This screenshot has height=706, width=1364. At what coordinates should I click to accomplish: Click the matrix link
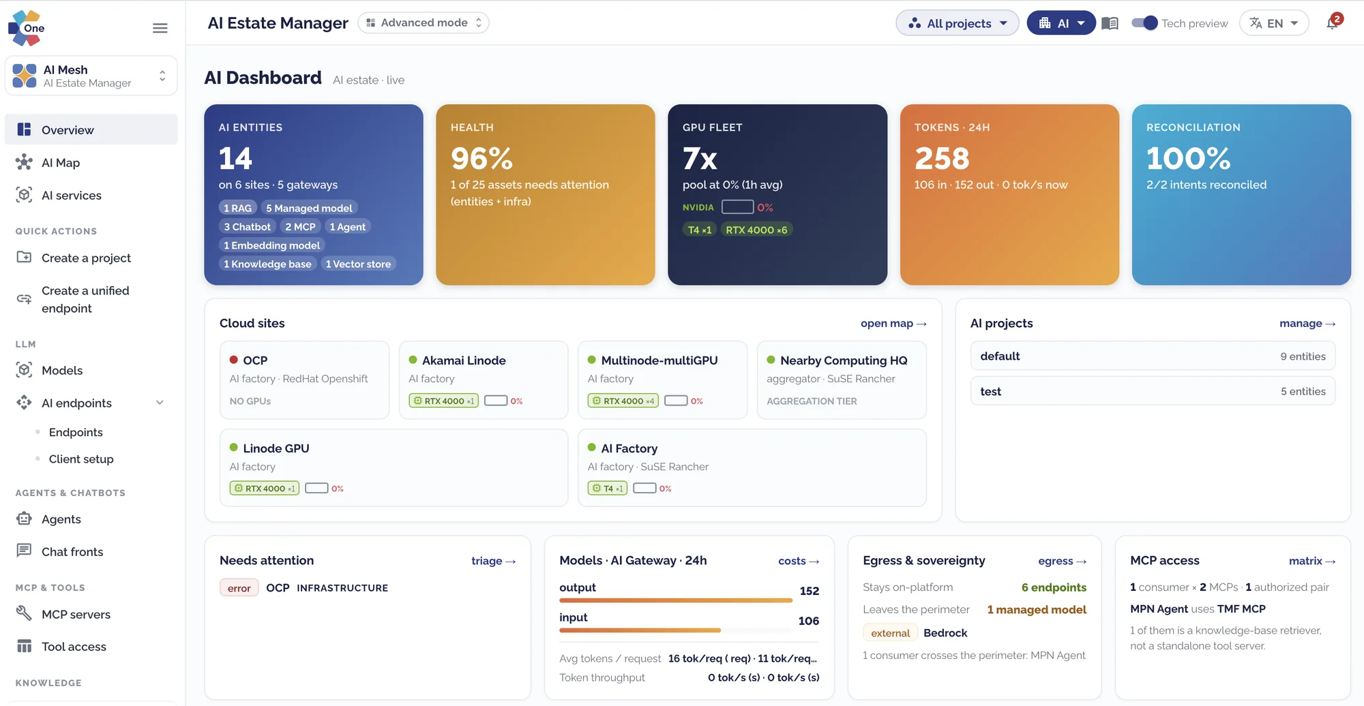pyautogui.click(x=1312, y=561)
